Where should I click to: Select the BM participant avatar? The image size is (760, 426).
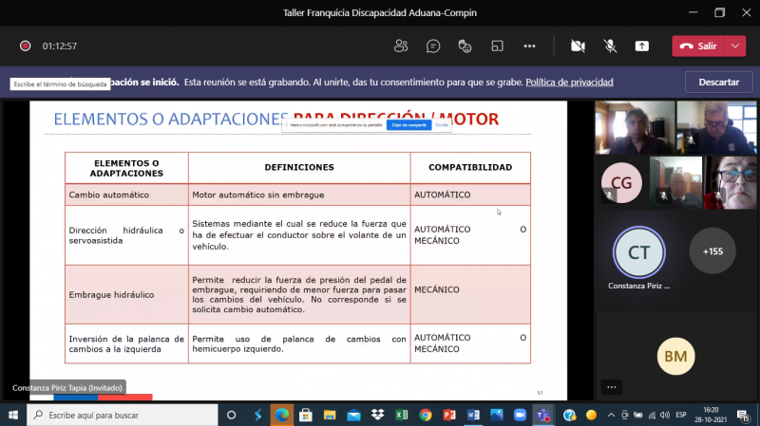pyautogui.click(x=675, y=357)
